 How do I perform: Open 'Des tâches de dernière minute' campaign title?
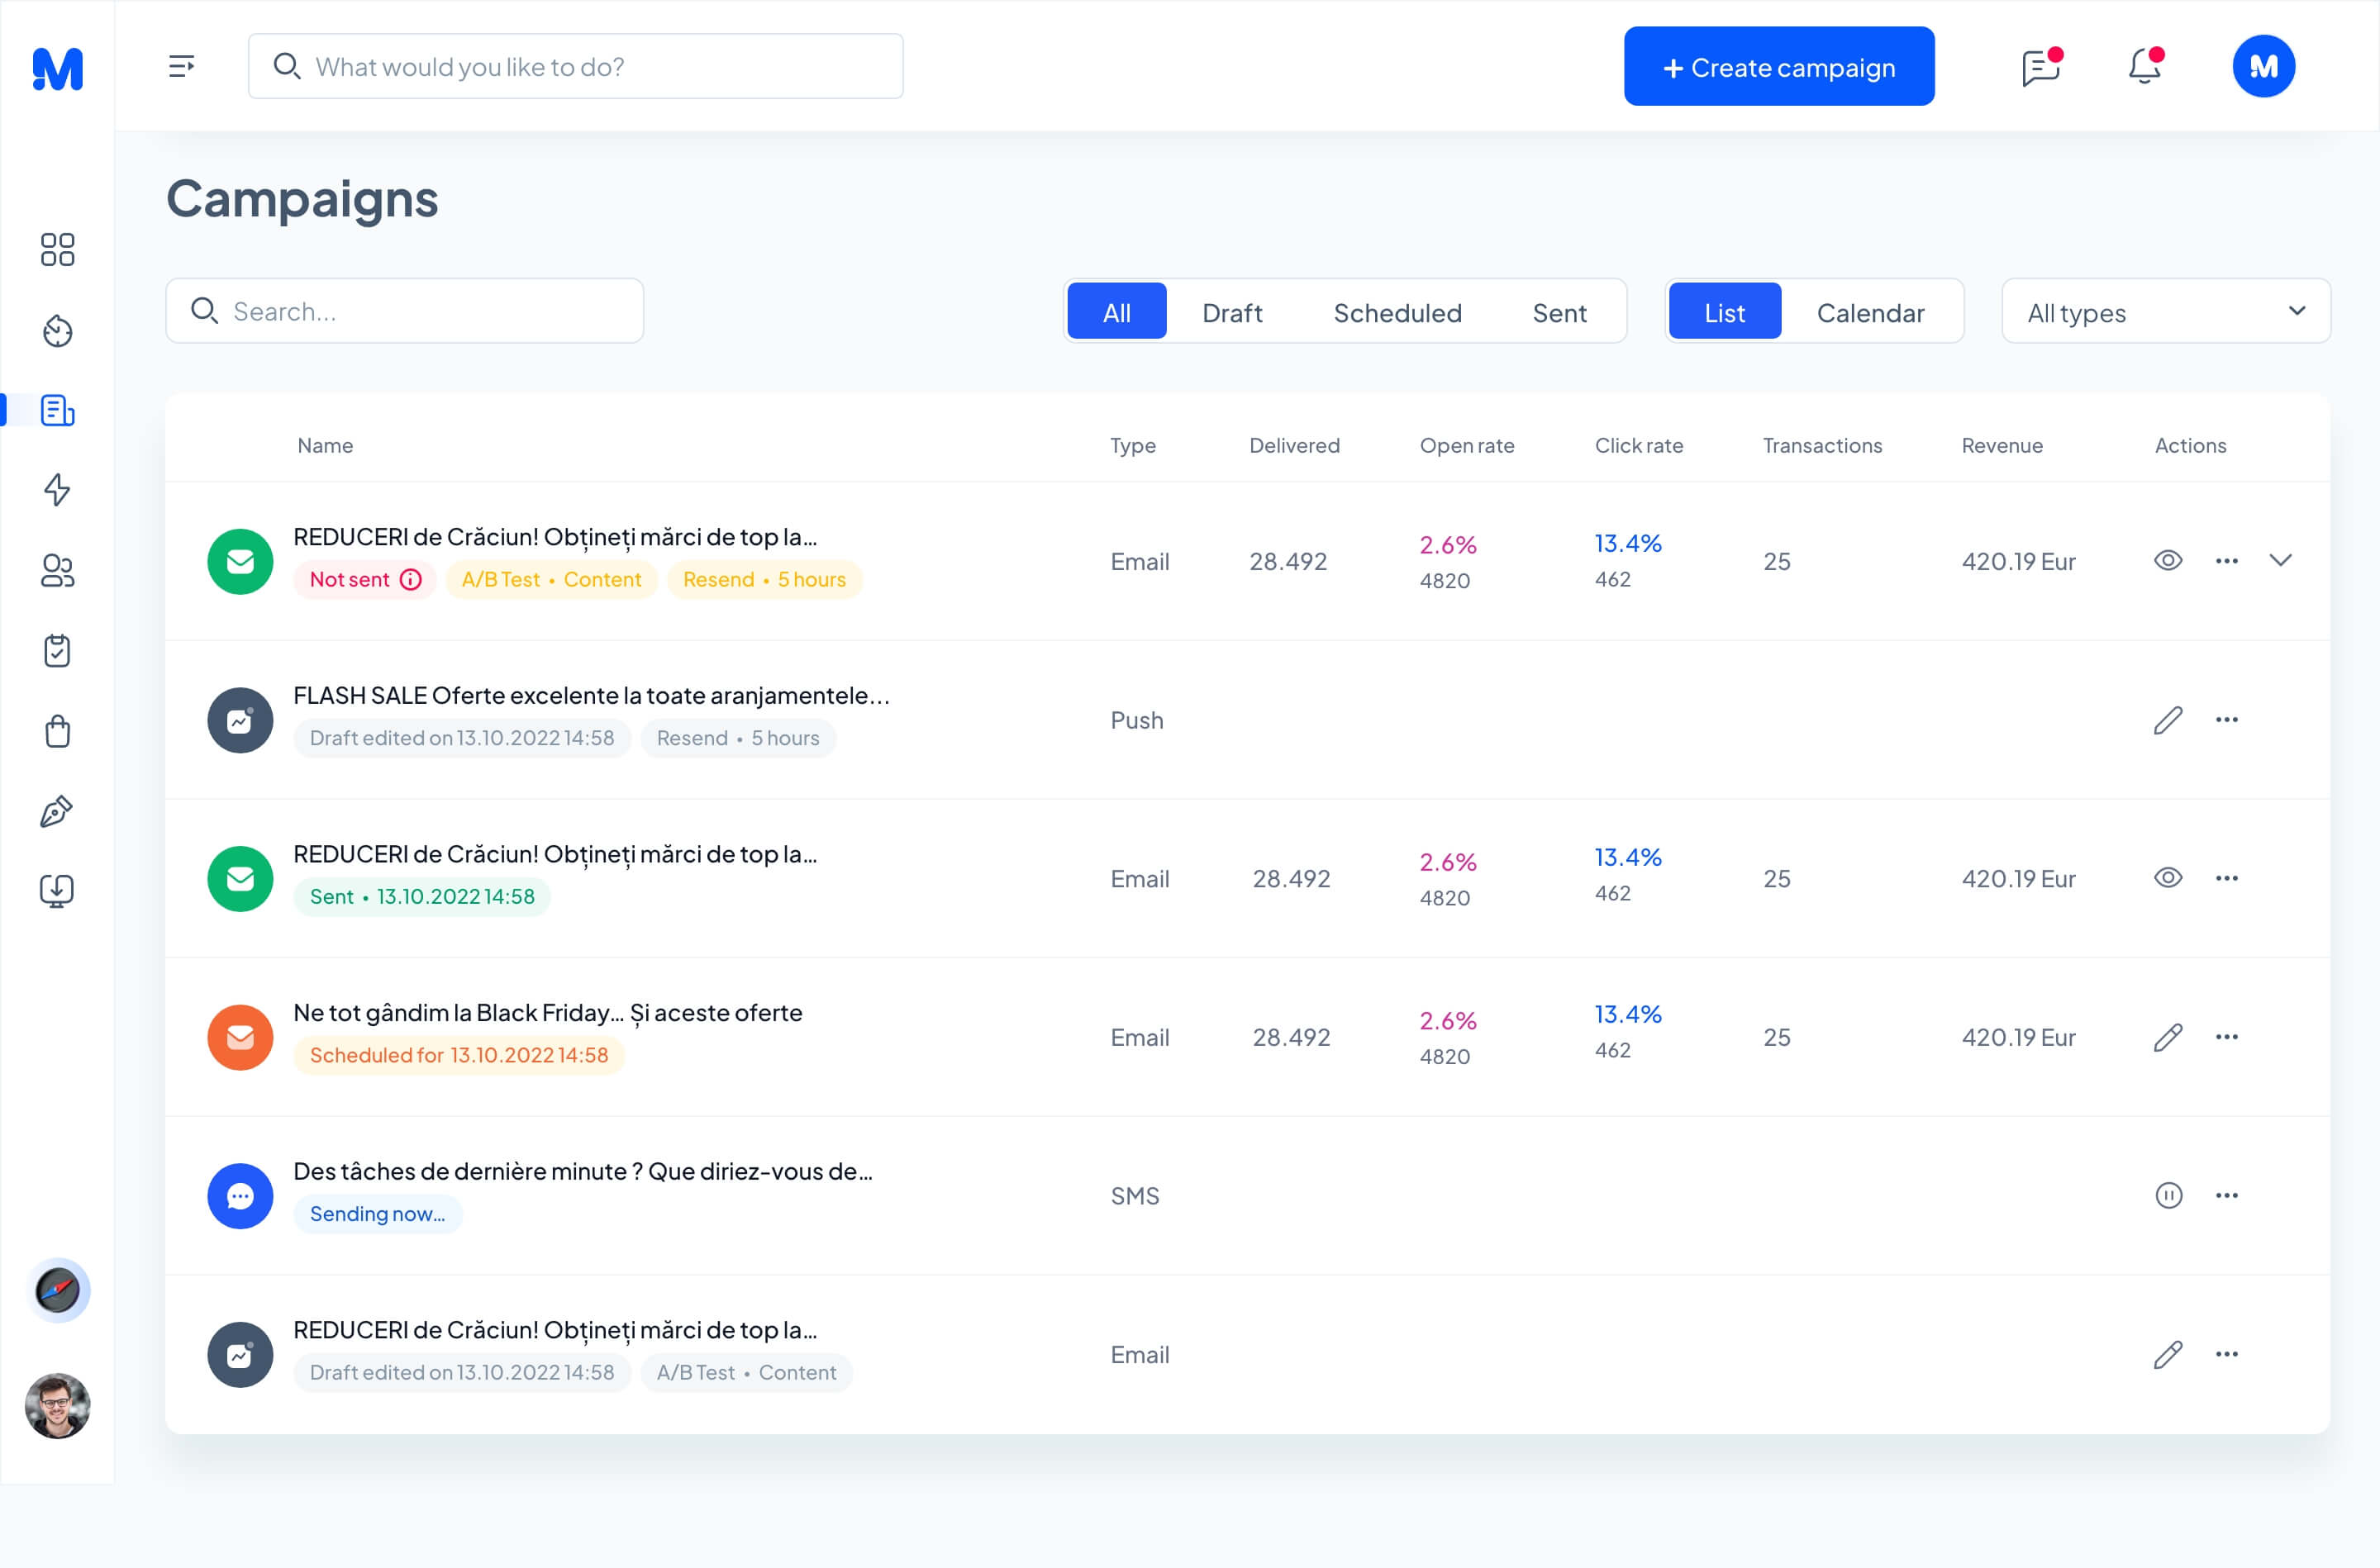pos(583,1171)
